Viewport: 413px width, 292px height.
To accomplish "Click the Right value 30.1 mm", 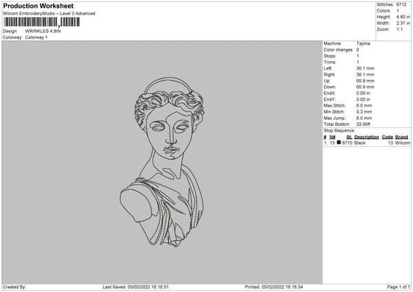I will pos(366,75).
